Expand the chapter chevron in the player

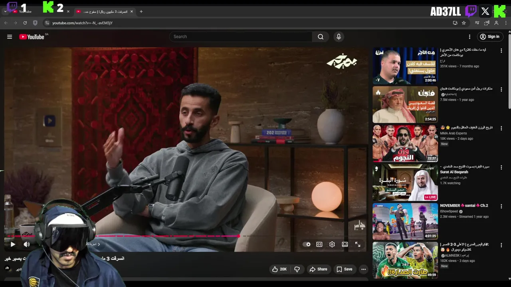click(x=99, y=244)
